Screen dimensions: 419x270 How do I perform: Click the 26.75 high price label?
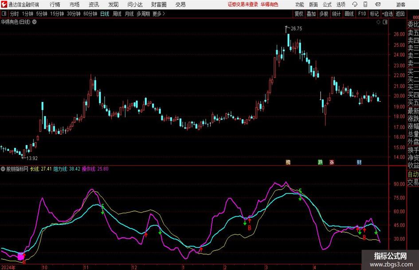(296, 28)
